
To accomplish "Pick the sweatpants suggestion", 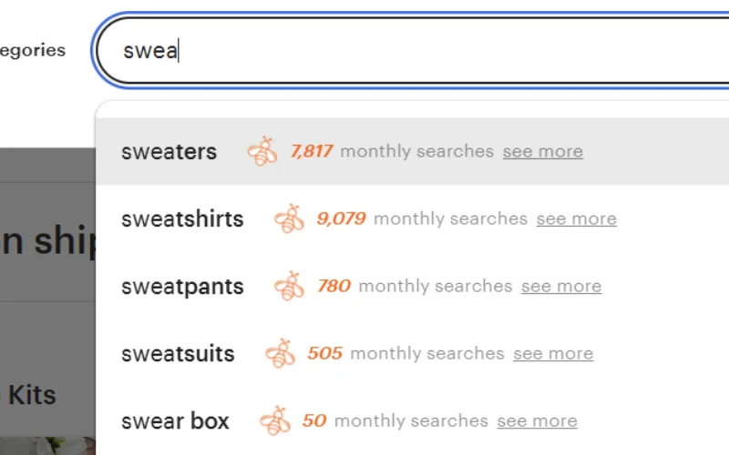I will tap(182, 287).
